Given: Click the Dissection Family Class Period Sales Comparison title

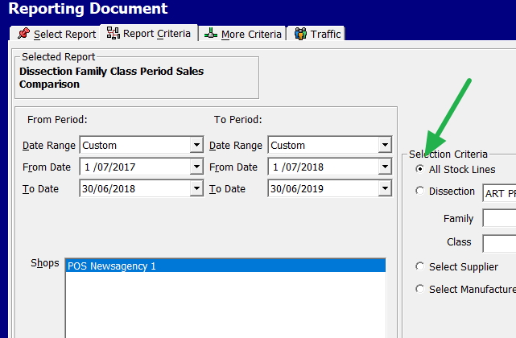Looking at the screenshot, I should pyautogui.click(x=112, y=78).
